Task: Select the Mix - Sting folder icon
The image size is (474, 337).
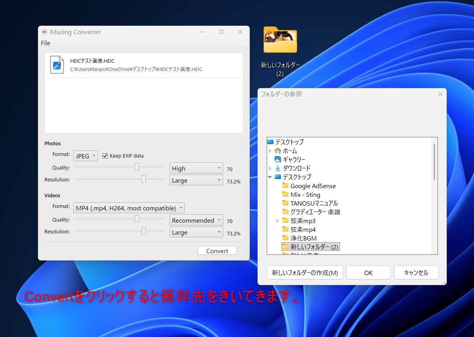Action: pos(285,194)
